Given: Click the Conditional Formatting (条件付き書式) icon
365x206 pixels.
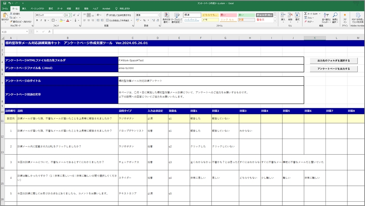Looking at the screenshot, I should point(166,17).
